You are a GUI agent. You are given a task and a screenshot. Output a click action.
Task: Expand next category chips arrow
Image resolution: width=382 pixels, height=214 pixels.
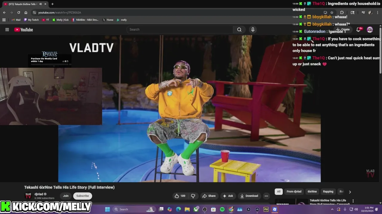350,192
